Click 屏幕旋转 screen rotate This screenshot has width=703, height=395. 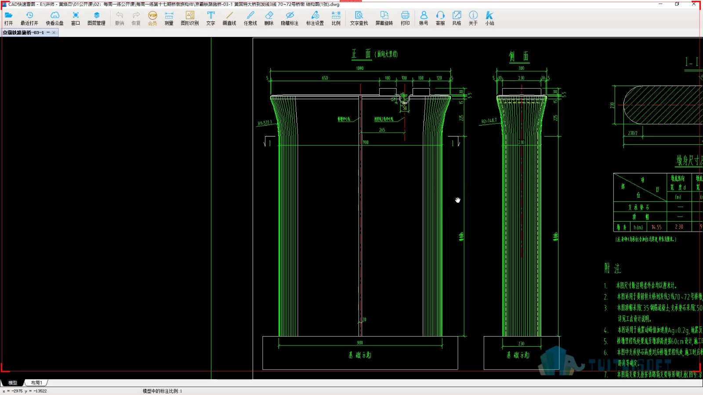(x=384, y=18)
